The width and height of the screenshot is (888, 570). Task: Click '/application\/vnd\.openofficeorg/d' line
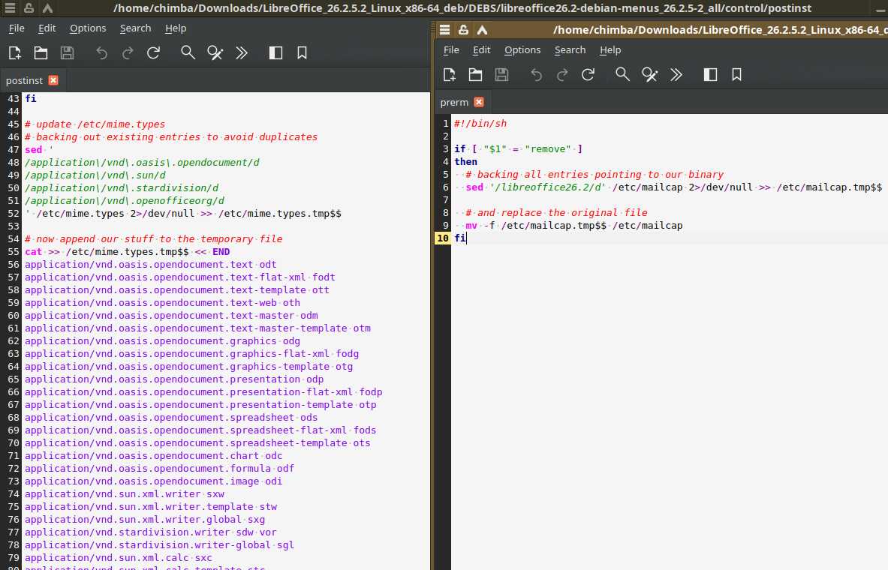point(125,201)
